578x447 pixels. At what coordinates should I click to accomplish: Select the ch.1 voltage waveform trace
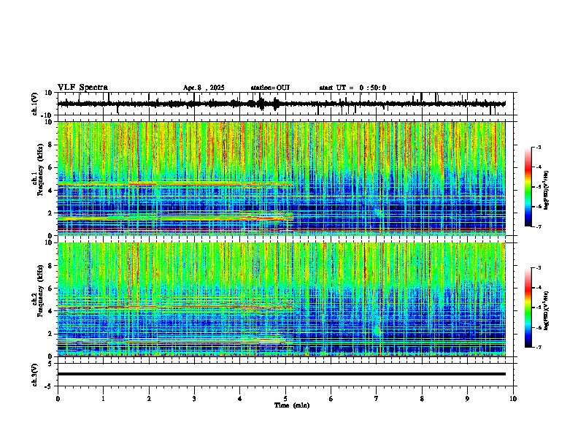[x=281, y=104]
